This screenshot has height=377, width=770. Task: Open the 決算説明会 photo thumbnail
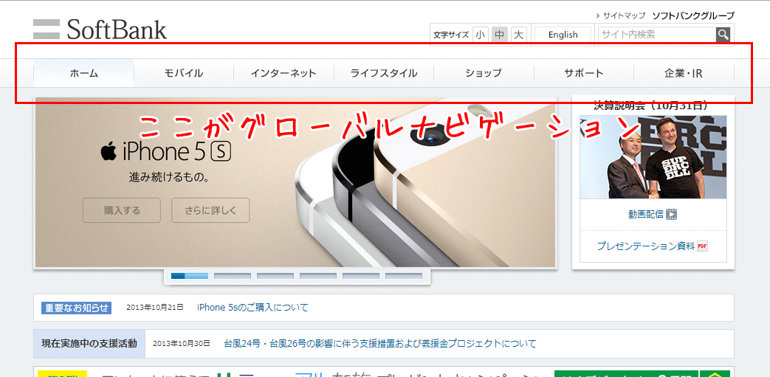coord(653,157)
